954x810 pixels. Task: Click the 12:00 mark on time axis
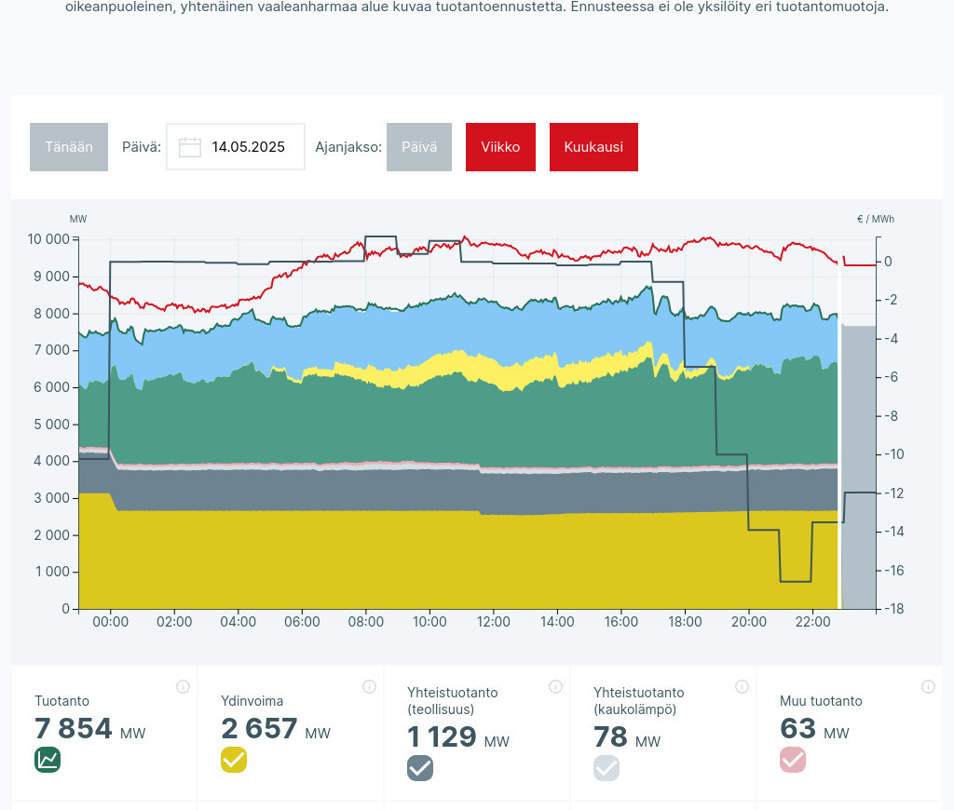point(493,622)
